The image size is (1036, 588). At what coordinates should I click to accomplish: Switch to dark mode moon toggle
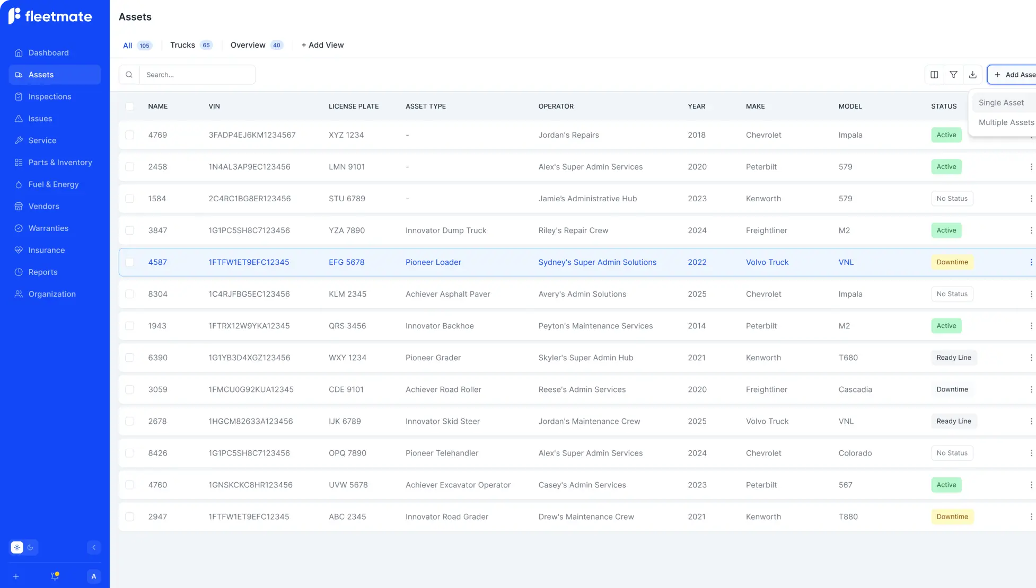pyautogui.click(x=31, y=548)
